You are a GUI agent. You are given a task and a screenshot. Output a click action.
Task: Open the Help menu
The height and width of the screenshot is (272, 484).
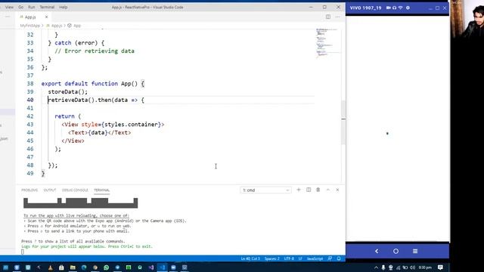coord(64,7)
